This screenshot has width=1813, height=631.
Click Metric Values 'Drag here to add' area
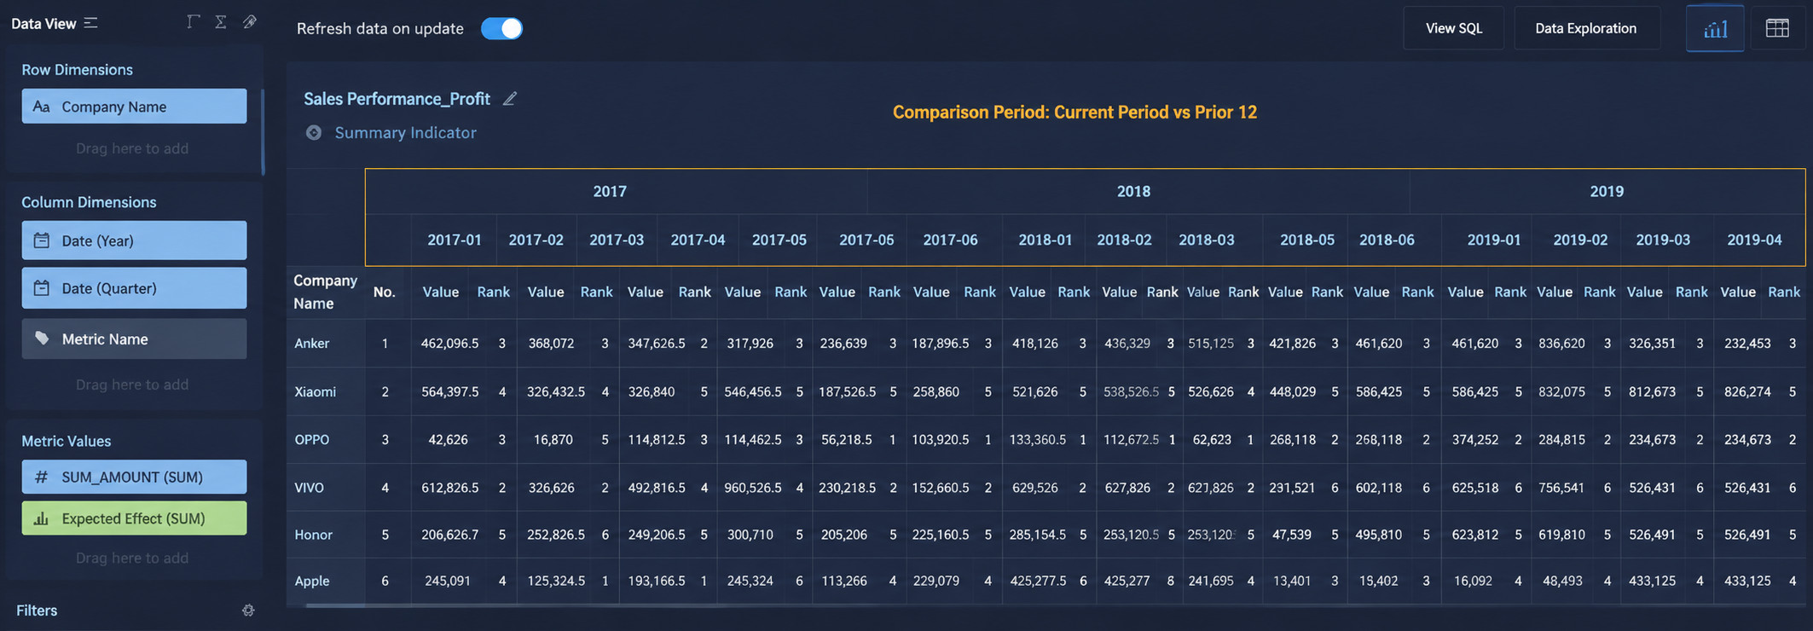click(x=132, y=558)
